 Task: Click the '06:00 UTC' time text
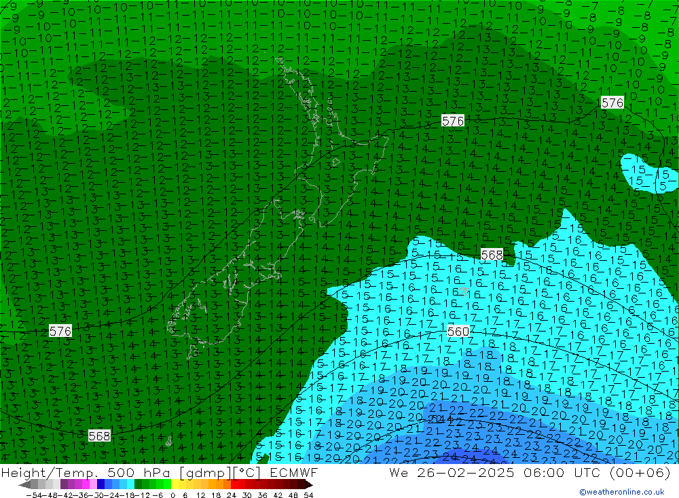coord(562,472)
